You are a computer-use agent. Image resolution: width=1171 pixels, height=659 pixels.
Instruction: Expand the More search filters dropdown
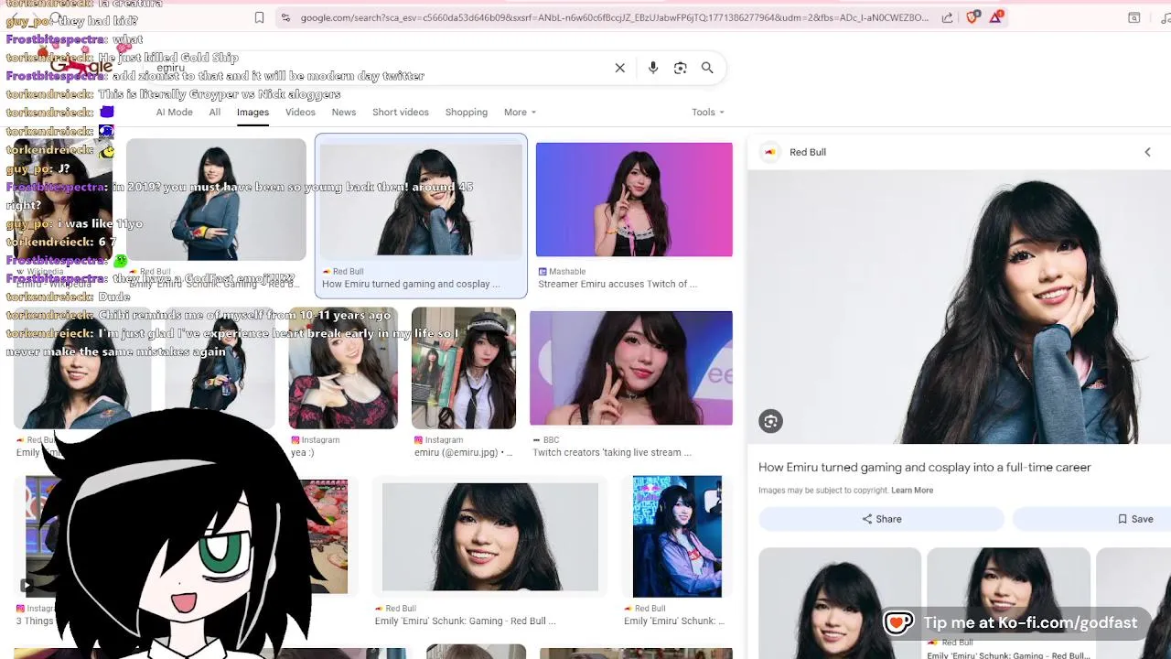520,113
